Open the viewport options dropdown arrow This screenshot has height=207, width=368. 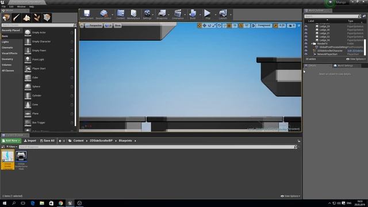pyautogui.click(x=82, y=25)
